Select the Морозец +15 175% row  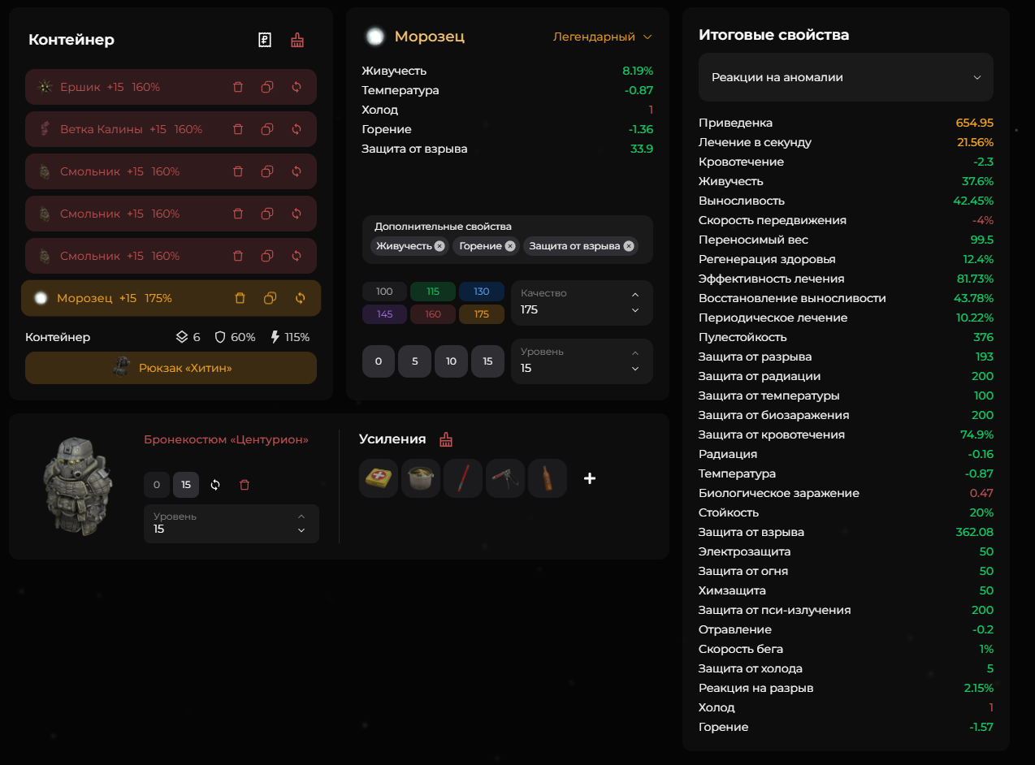pos(171,298)
